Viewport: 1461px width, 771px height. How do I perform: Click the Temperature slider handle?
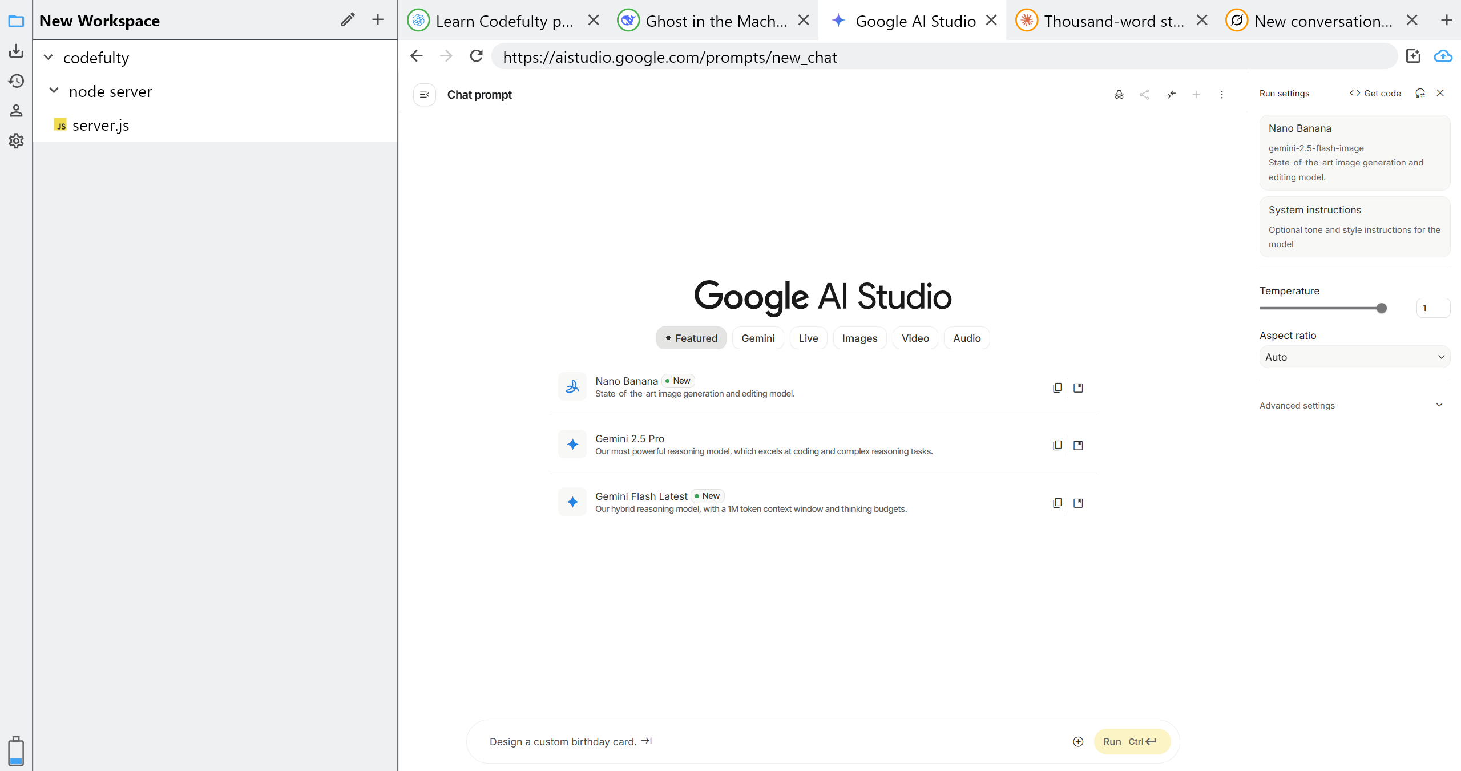(1381, 308)
